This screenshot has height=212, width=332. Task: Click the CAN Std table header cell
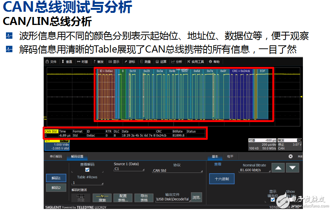pos(51,132)
